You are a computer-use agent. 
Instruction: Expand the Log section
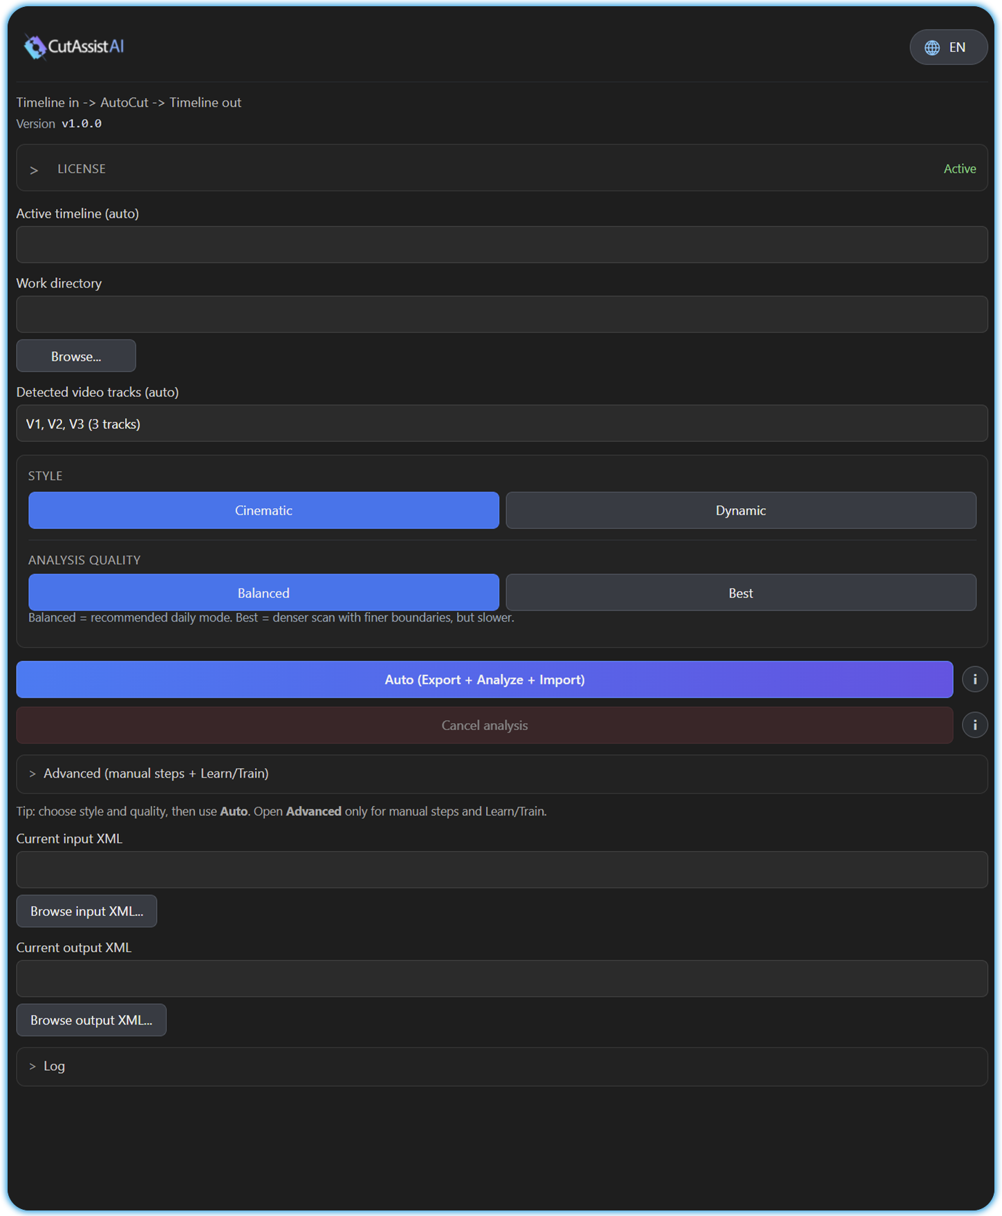(x=502, y=1066)
